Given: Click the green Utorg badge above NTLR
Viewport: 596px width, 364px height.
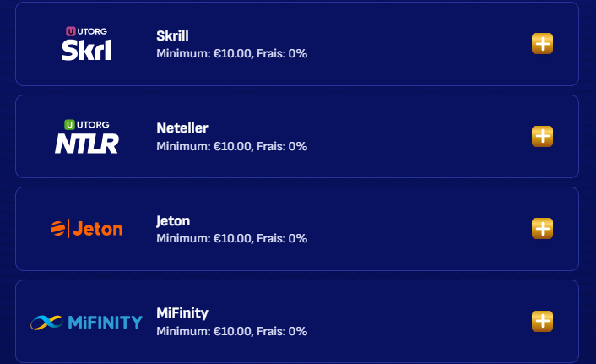Looking at the screenshot, I should point(69,124).
